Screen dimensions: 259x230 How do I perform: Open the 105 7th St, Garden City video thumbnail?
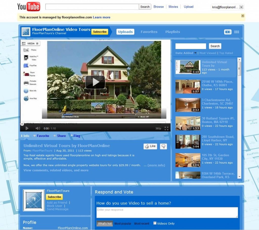coord(188,160)
